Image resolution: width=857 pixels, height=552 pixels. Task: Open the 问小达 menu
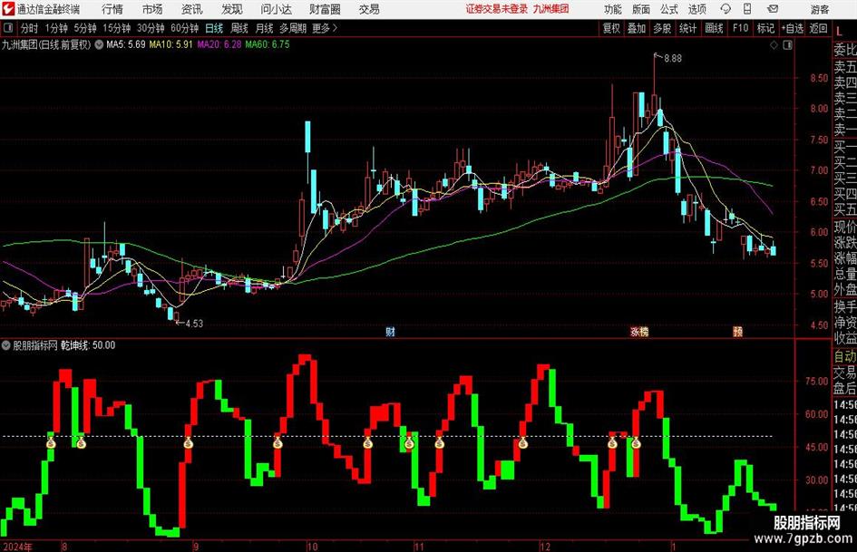pos(276,9)
